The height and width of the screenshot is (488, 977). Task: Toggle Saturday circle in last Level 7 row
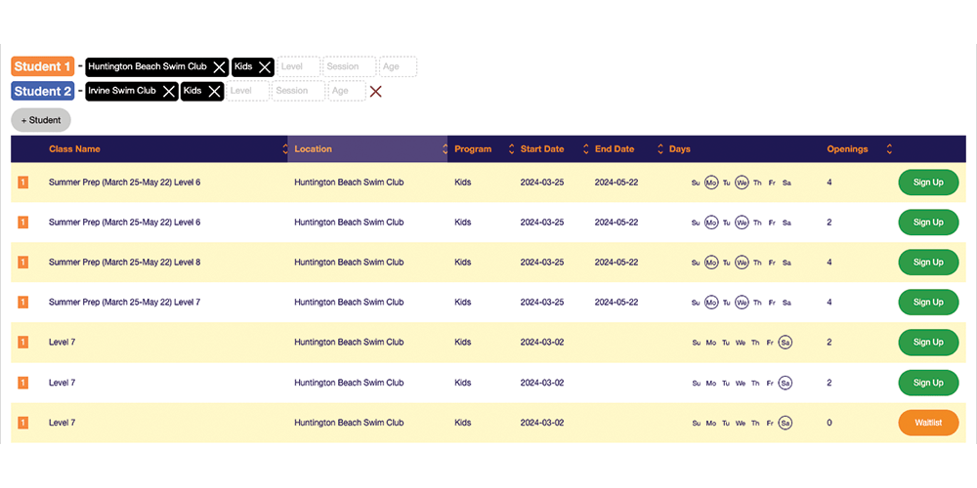pos(786,423)
